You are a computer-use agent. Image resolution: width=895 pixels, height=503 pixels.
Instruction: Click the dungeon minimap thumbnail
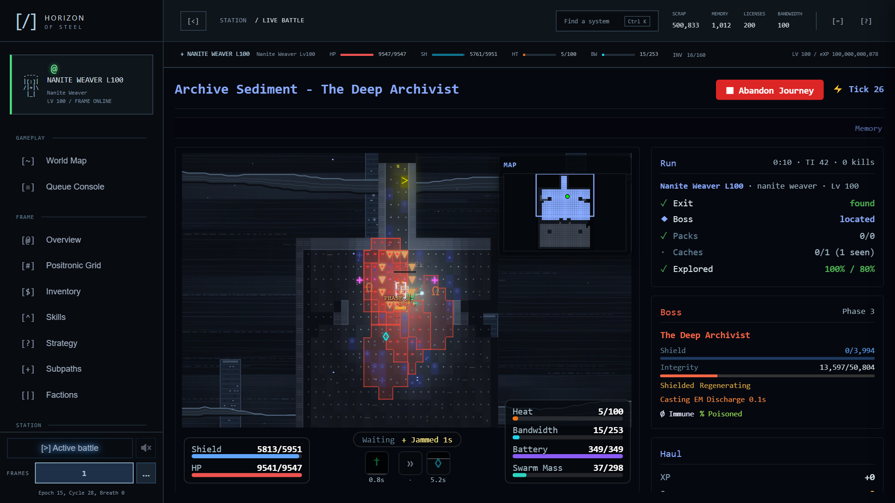click(565, 212)
